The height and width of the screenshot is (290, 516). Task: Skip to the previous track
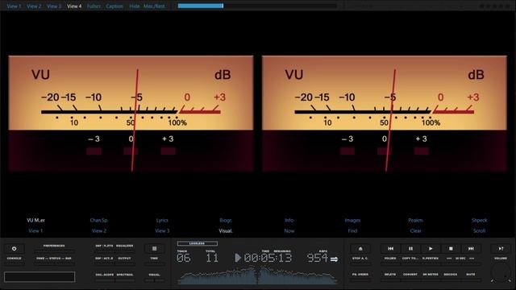pos(390,249)
